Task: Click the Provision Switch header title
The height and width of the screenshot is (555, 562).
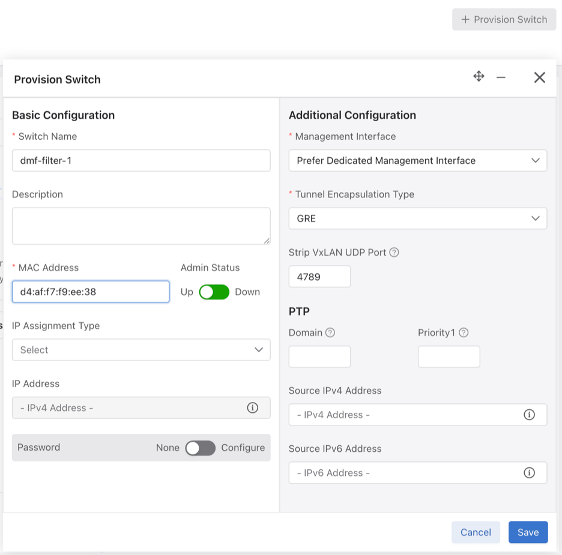Action: [57, 79]
